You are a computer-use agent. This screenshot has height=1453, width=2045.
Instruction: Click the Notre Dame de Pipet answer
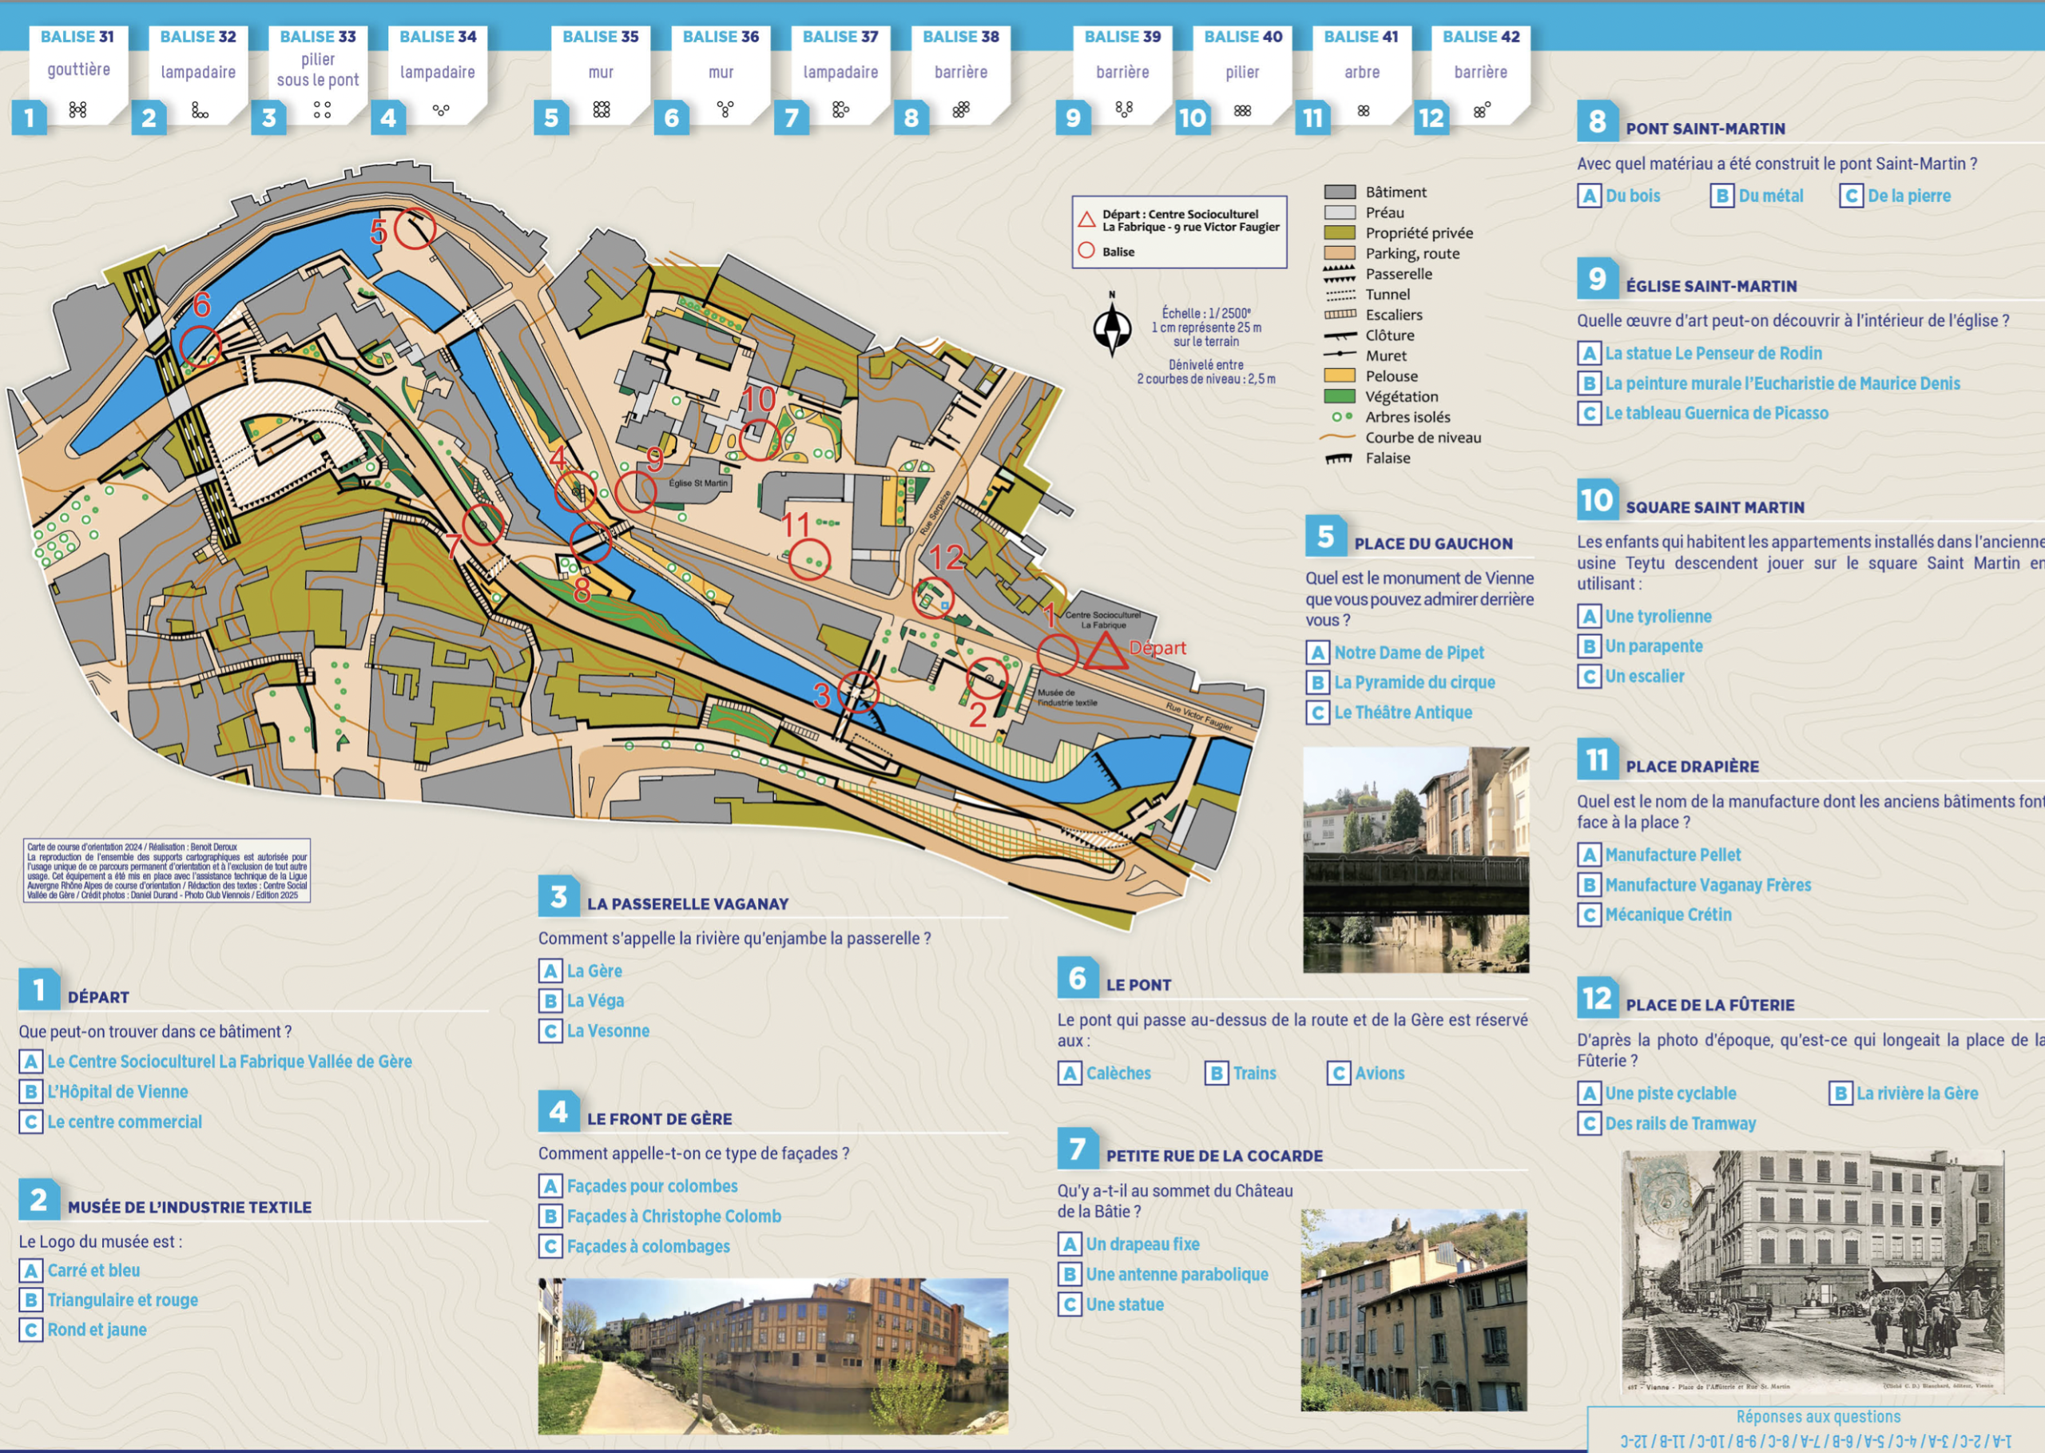point(1408,653)
